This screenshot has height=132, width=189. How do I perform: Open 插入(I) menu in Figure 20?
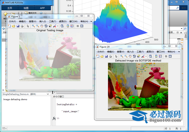point(130,52)
